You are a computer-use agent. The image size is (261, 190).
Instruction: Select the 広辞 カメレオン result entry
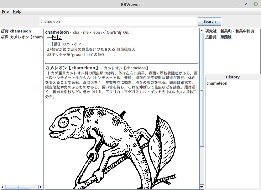(22, 37)
